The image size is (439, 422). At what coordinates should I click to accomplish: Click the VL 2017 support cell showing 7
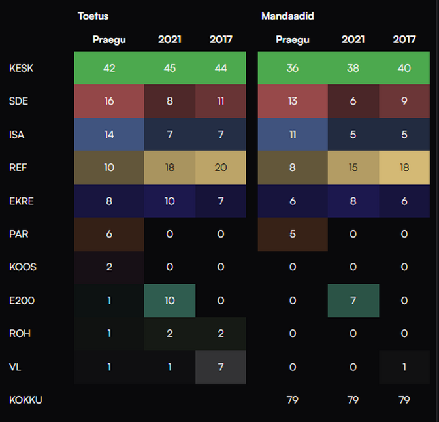(221, 367)
